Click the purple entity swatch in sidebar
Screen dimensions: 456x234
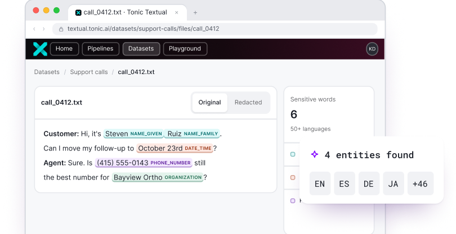[293, 201]
